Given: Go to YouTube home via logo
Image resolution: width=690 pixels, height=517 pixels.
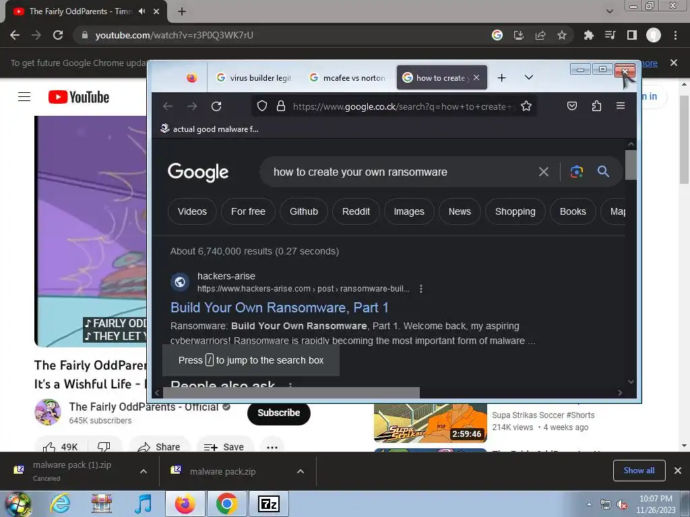Looking at the screenshot, I should tap(79, 97).
